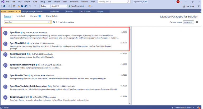Image resolution: width=203 pixels, height=109 pixels.
Task: Enable the Include prerelease checkbox
Action: point(58,22)
